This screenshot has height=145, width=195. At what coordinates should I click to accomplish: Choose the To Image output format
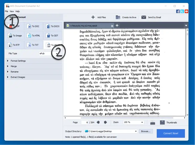pos(15,36)
